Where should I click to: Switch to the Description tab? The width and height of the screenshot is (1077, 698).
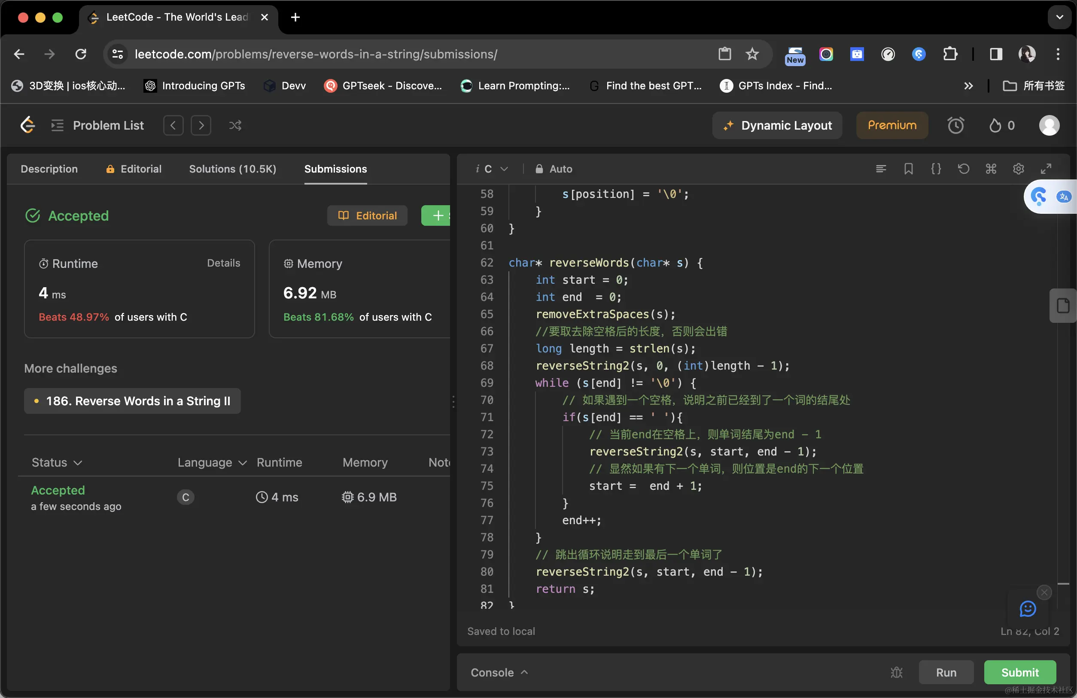pos(49,169)
